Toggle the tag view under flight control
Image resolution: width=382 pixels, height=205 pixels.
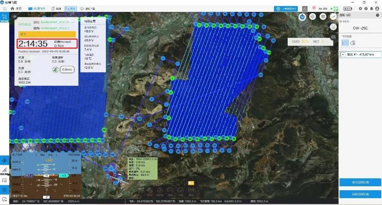point(353,43)
